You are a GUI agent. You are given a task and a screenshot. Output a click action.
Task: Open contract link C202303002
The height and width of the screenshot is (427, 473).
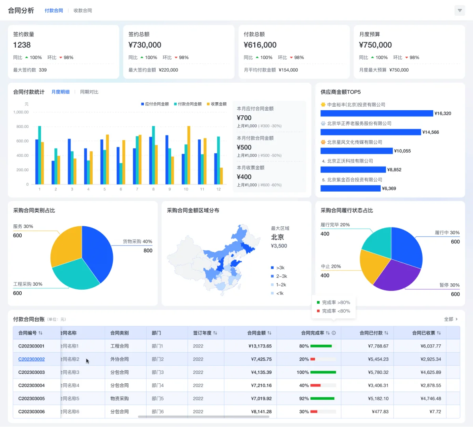(x=32, y=359)
